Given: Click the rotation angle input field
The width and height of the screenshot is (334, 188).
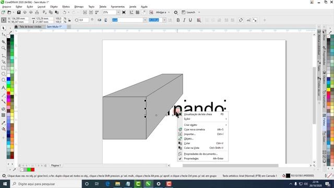Looking at the screenshot, I should pyautogui.click(x=83, y=20).
